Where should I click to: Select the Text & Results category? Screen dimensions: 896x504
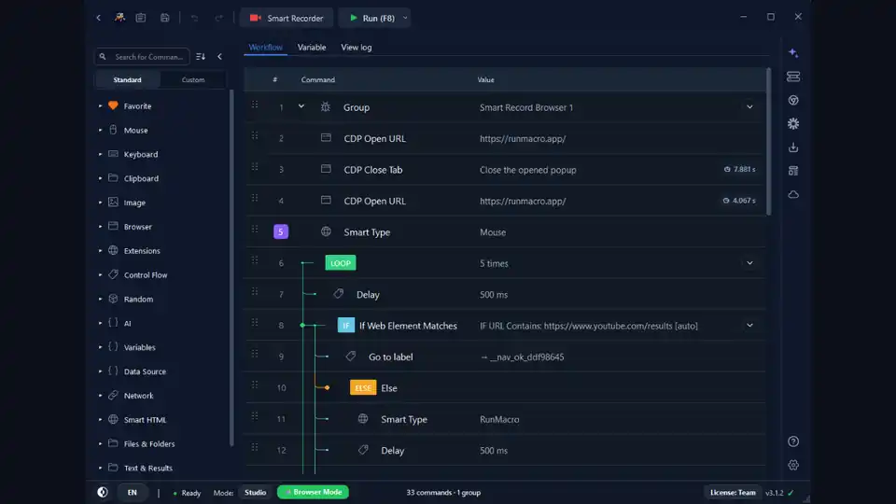[148, 468]
